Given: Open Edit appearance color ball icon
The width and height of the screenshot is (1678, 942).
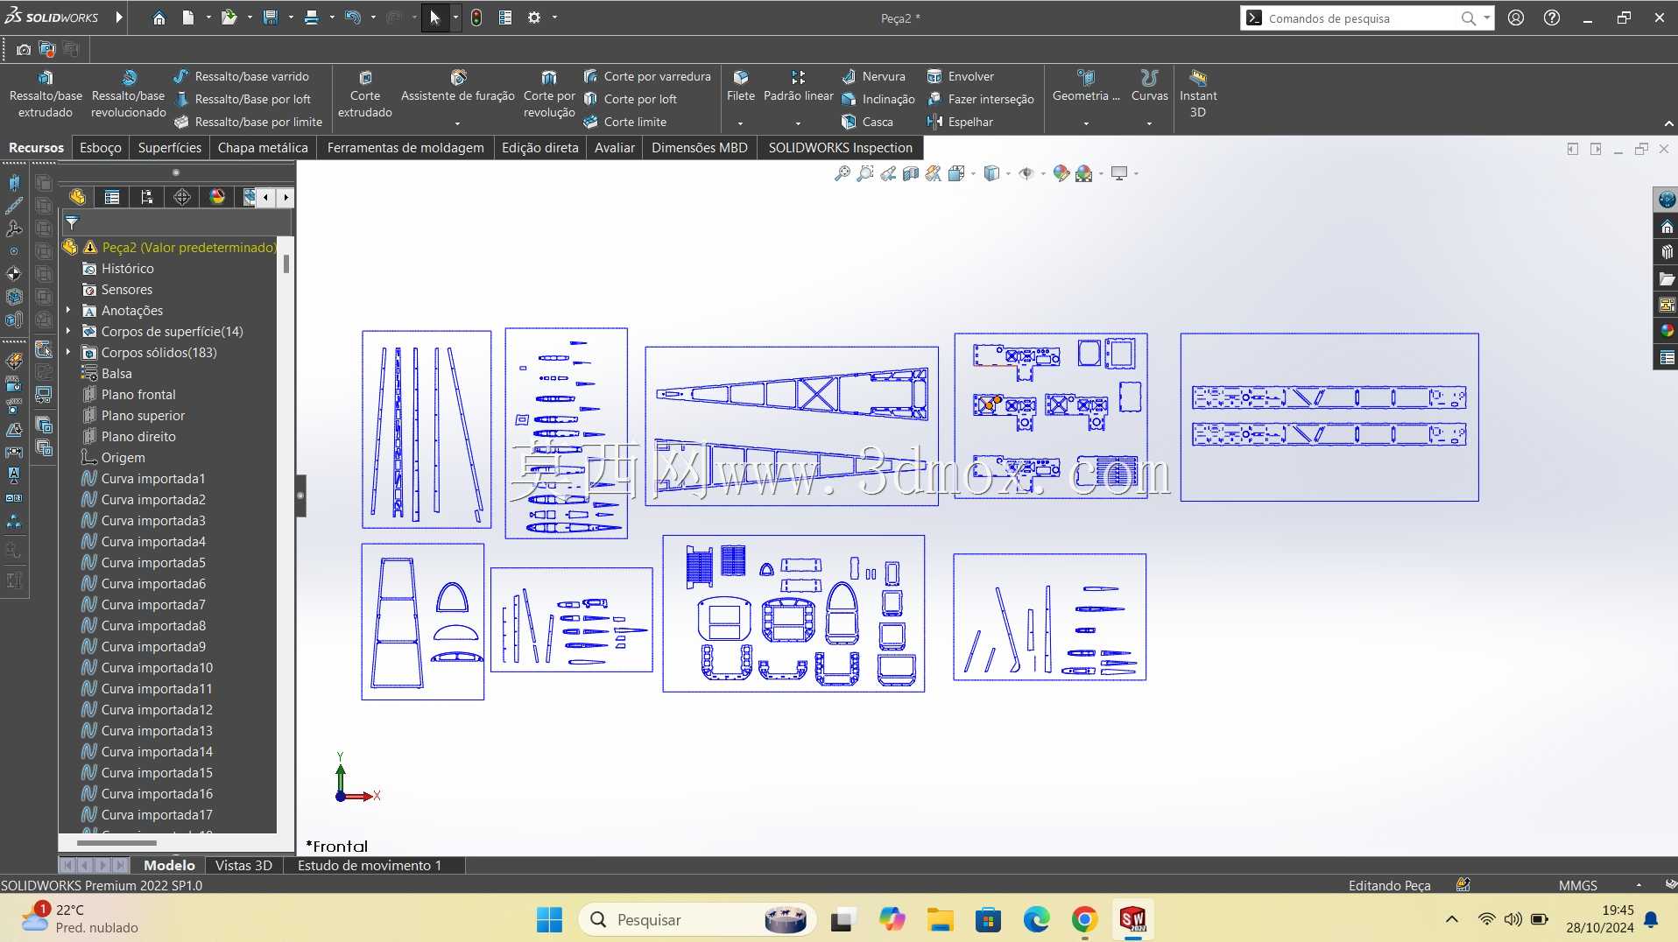Looking at the screenshot, I should [x=1061, y=173].
